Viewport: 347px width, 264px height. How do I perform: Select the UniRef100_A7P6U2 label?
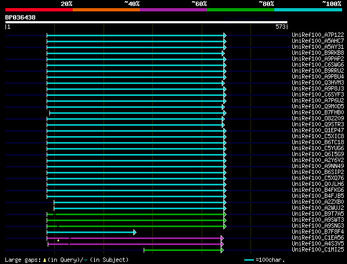click(x=318, y=100)
